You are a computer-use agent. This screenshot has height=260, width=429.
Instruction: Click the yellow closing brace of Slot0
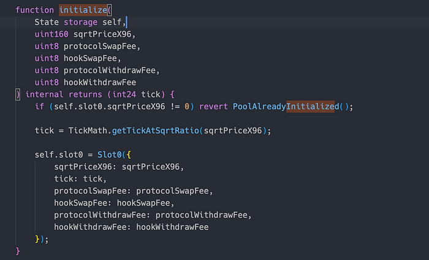click(37, 239)
